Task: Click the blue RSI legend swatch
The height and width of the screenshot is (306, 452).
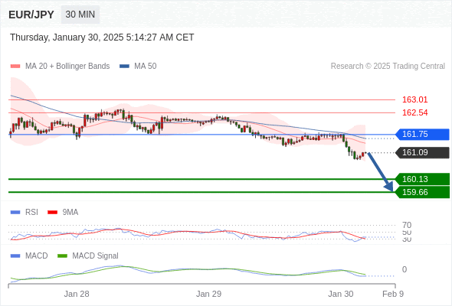Action: tap(15, 213)
